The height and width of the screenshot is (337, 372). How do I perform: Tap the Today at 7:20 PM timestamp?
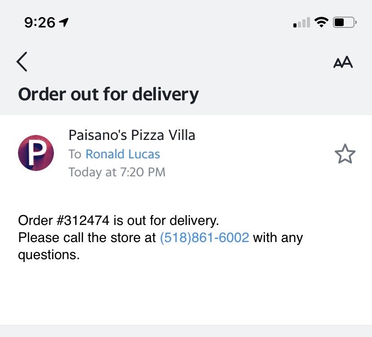tap(117, 172)
